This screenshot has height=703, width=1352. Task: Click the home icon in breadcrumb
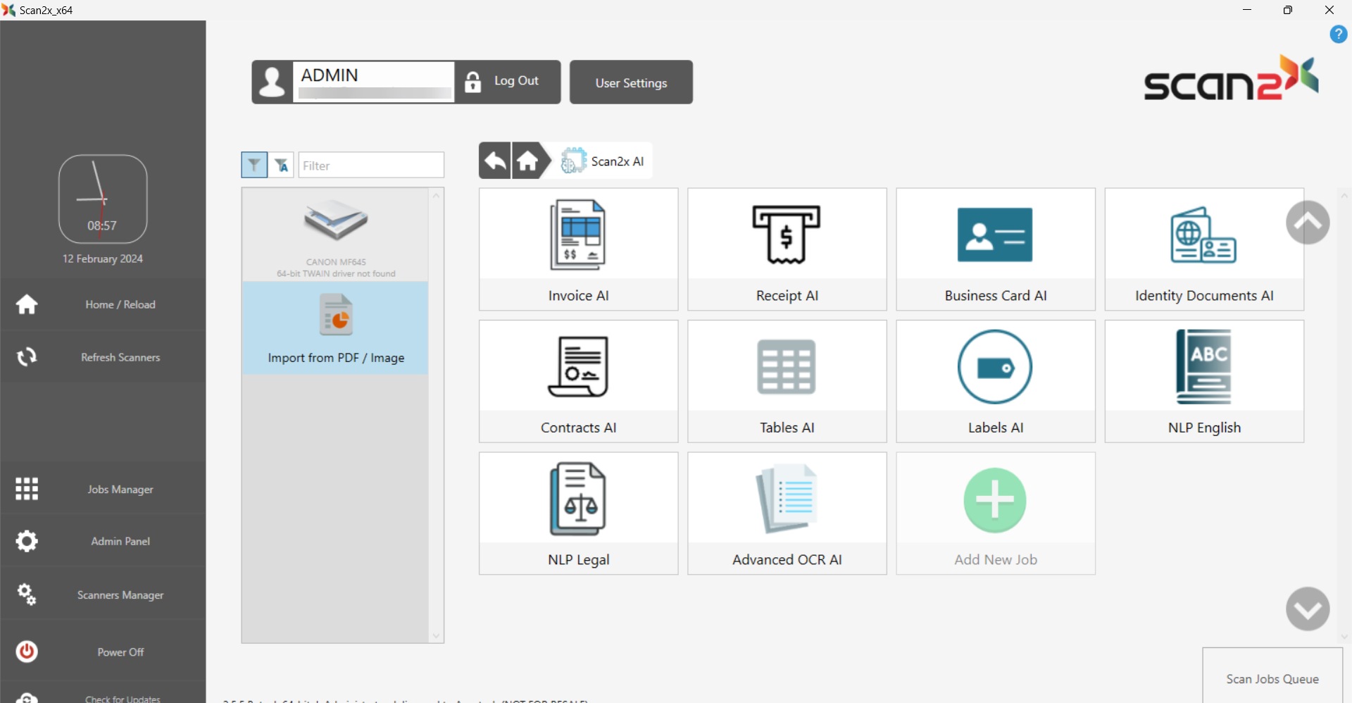coord(528,161)
